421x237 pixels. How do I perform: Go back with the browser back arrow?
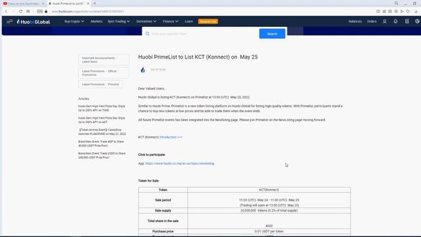(6, 11)
